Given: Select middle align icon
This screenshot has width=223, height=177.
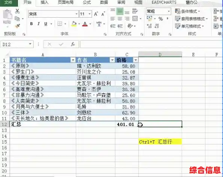Looking at the screenshot, I should (120, 11).
